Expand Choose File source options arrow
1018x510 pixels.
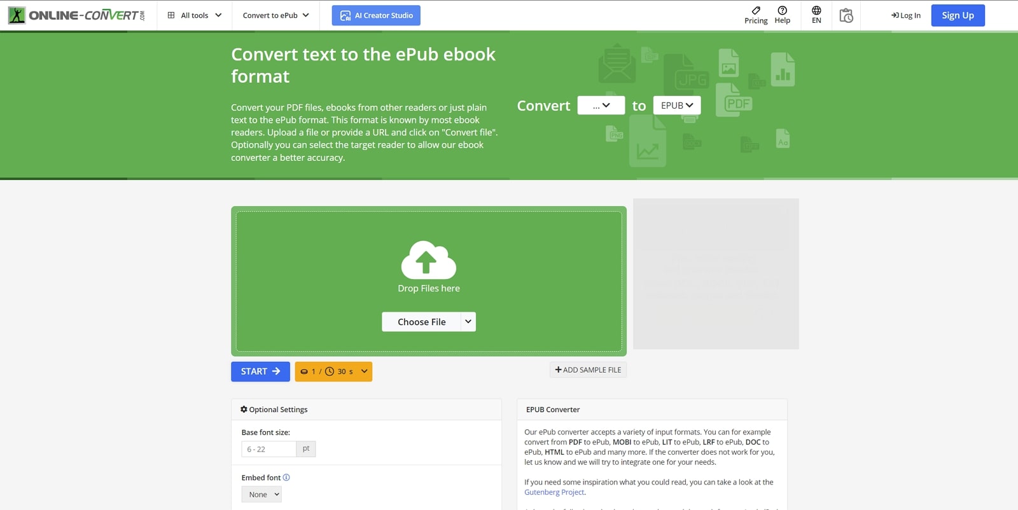tap(468, 322)
